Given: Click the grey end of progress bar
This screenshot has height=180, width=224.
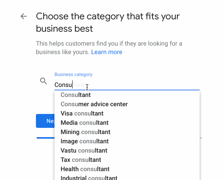Looking at the screenshot, I should pos(201,138).
